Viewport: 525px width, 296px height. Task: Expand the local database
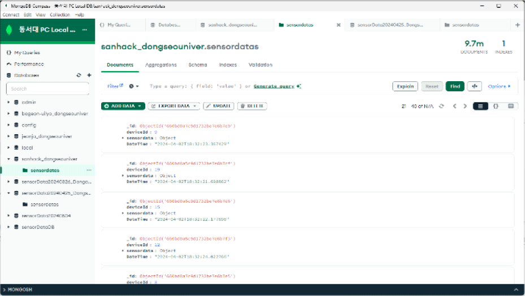pos(8,148)
